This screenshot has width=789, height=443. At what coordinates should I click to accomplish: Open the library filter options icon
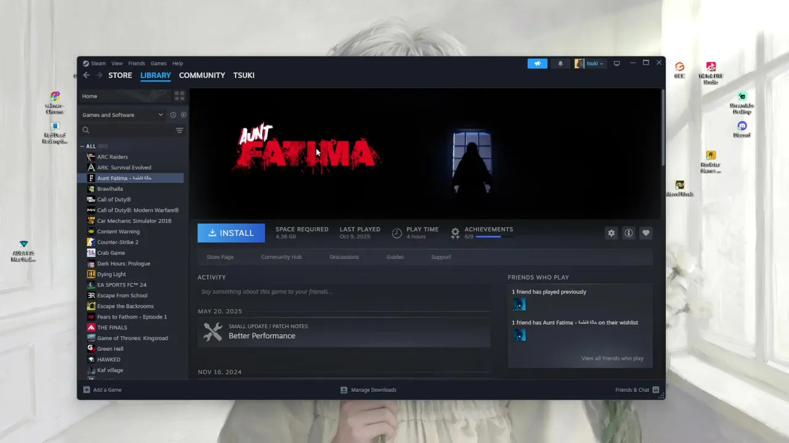179,130
